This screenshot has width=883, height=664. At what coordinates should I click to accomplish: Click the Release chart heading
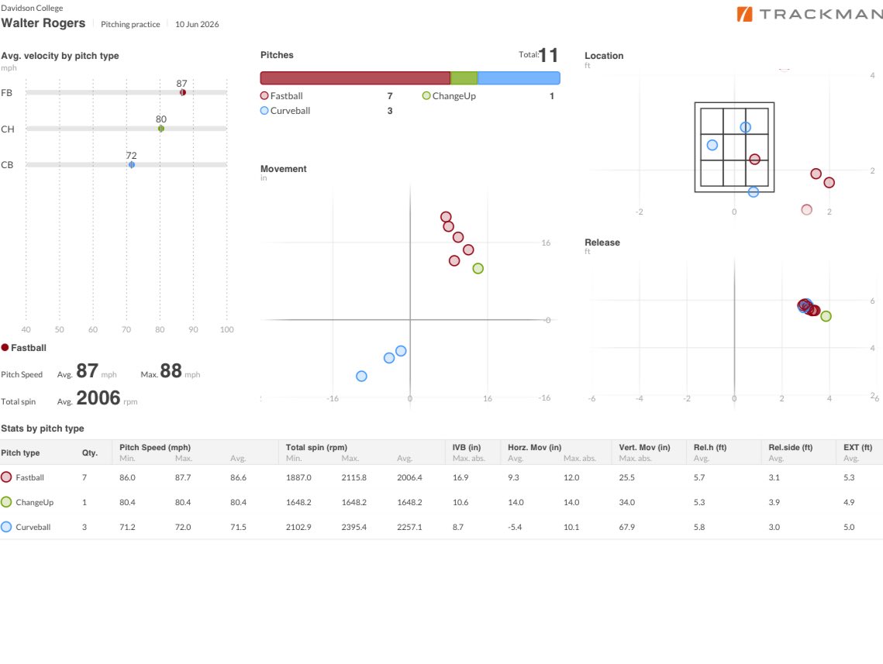602,243
